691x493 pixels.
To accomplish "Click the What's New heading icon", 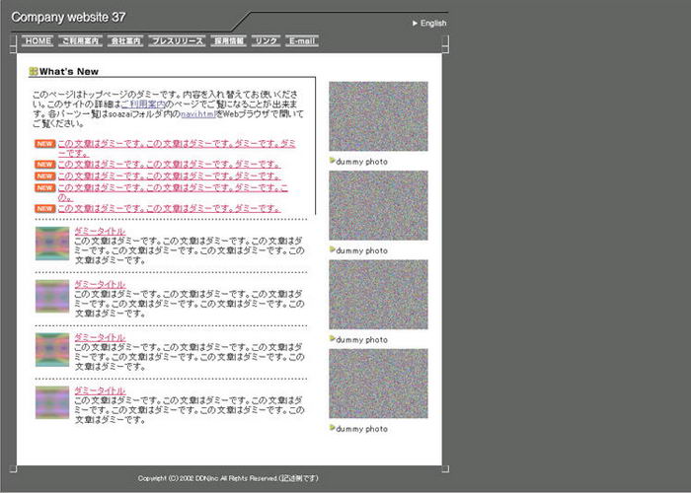I will (35, 71).
